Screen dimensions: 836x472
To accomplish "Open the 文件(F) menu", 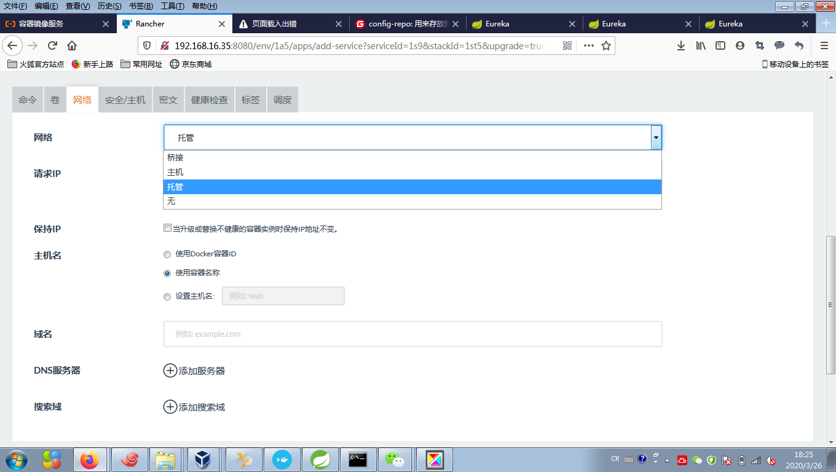I will [15, 6].
